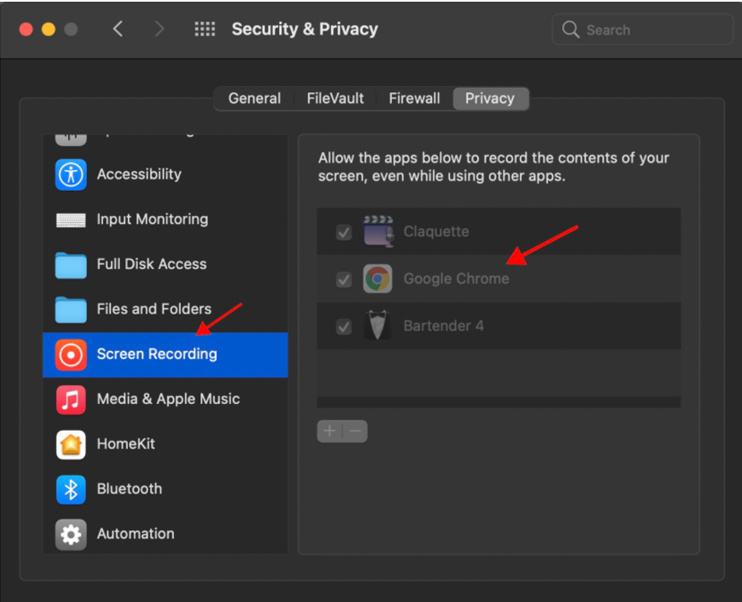742x602 pixels.
Task: Toggle the Claquette checkbox
Action: [344, 233]
